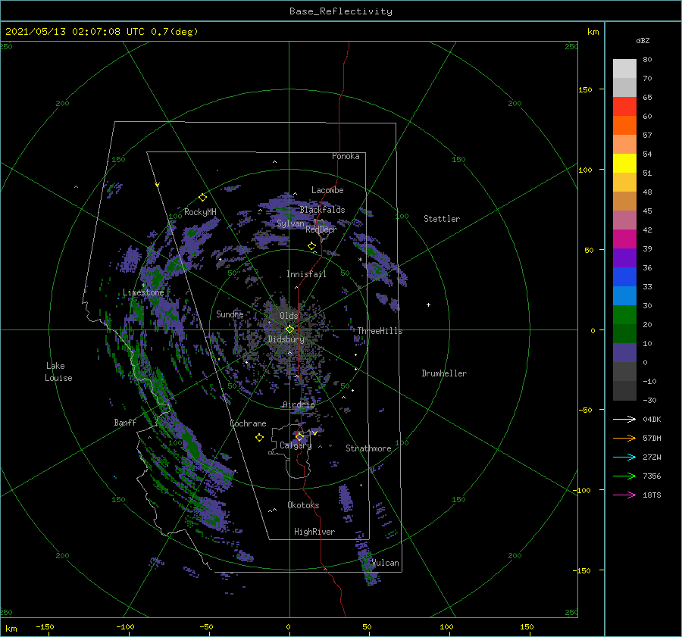
Task: Click the RockyMH label
Action: [x=200, y=212]
